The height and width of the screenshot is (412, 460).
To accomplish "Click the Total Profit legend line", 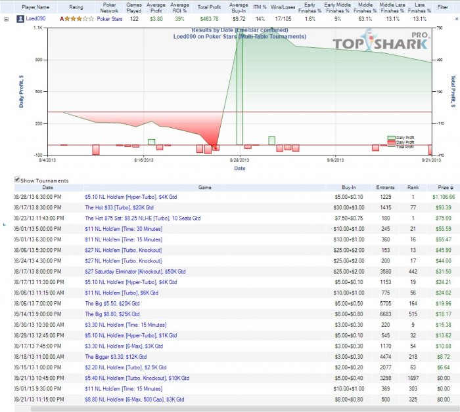I will coord(392,146).
